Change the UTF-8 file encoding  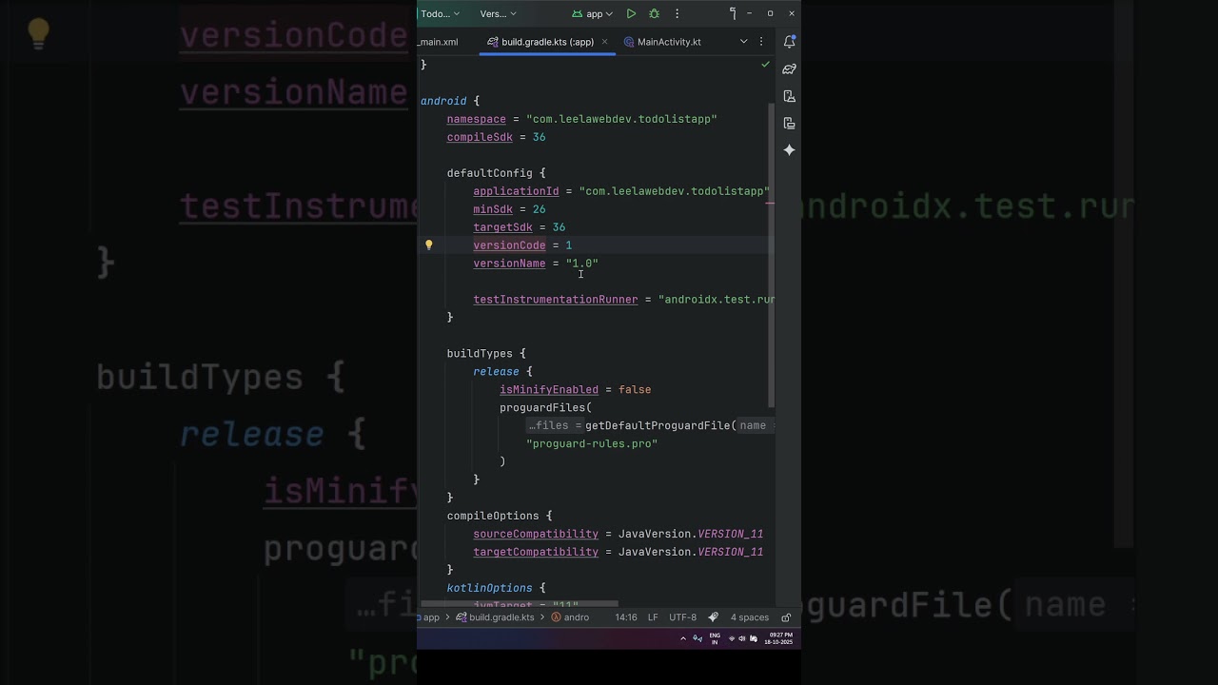682,617
